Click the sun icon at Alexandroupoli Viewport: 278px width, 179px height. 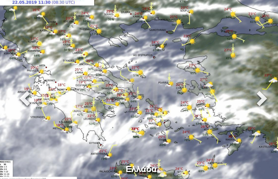tap(179, 22)
